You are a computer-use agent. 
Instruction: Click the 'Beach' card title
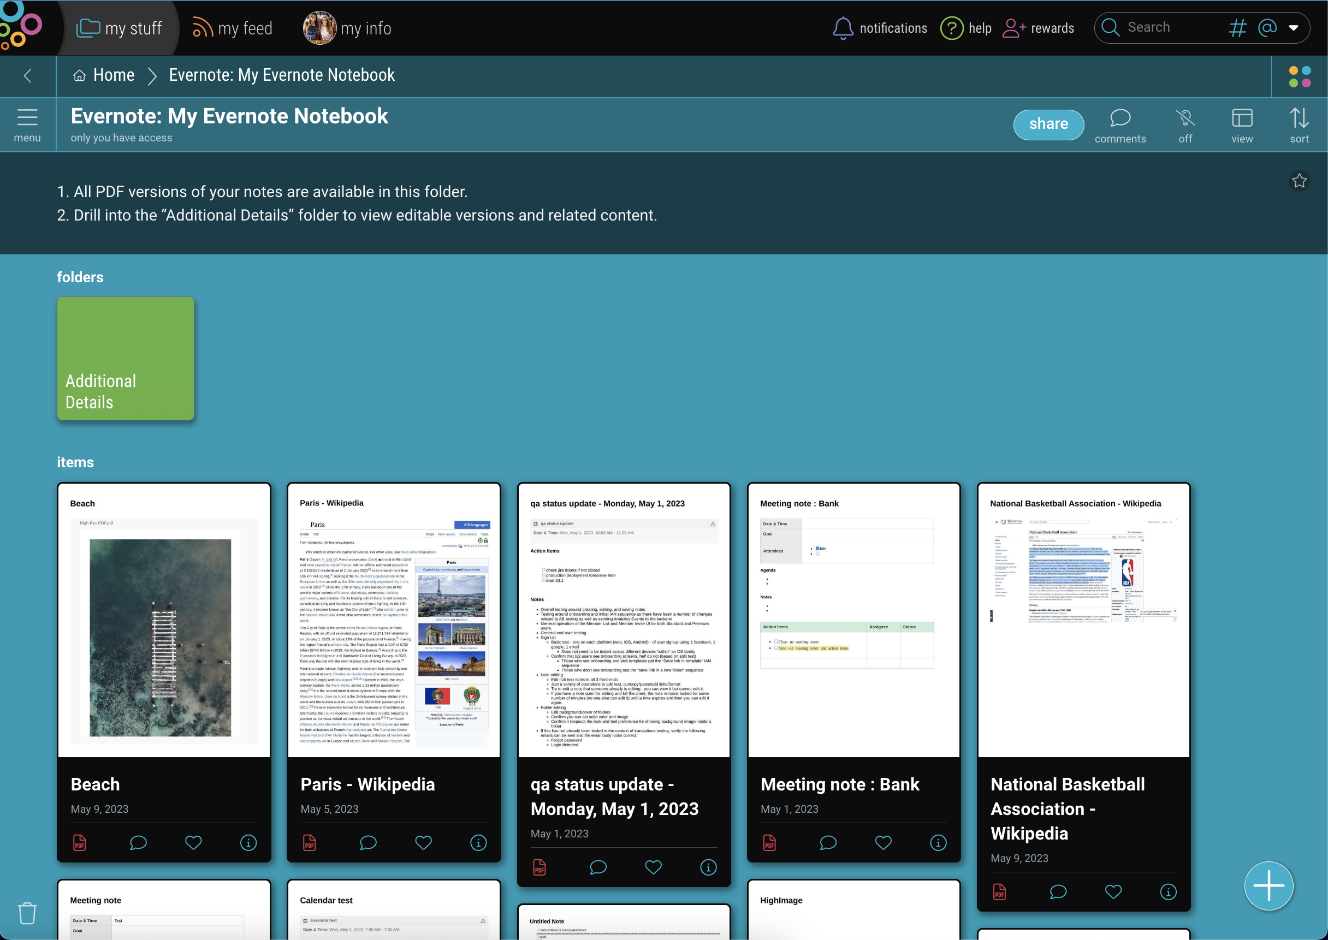[95, 784]
